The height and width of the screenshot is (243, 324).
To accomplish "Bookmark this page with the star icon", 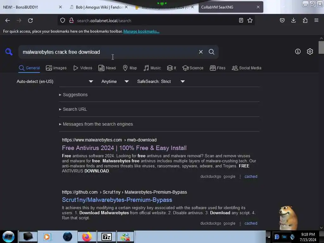I will pos(250,20).
